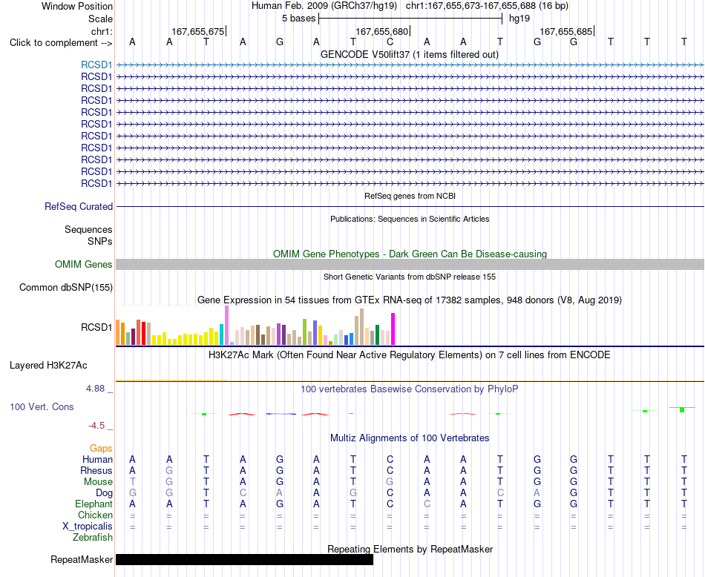Click the Human alignment row label
Image resolution: width=705 pixels, height=577 pixels.
tap(97, 459)
